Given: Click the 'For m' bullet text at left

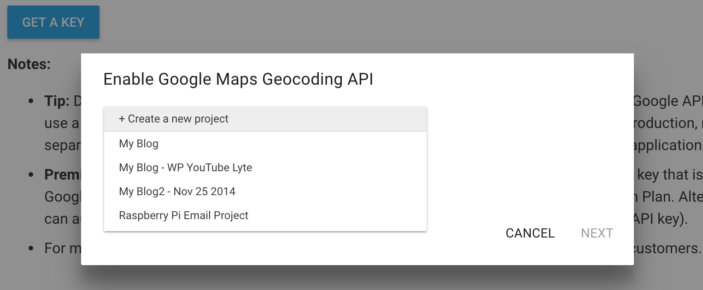Looking at the screenshot, I should coord(63,249).
